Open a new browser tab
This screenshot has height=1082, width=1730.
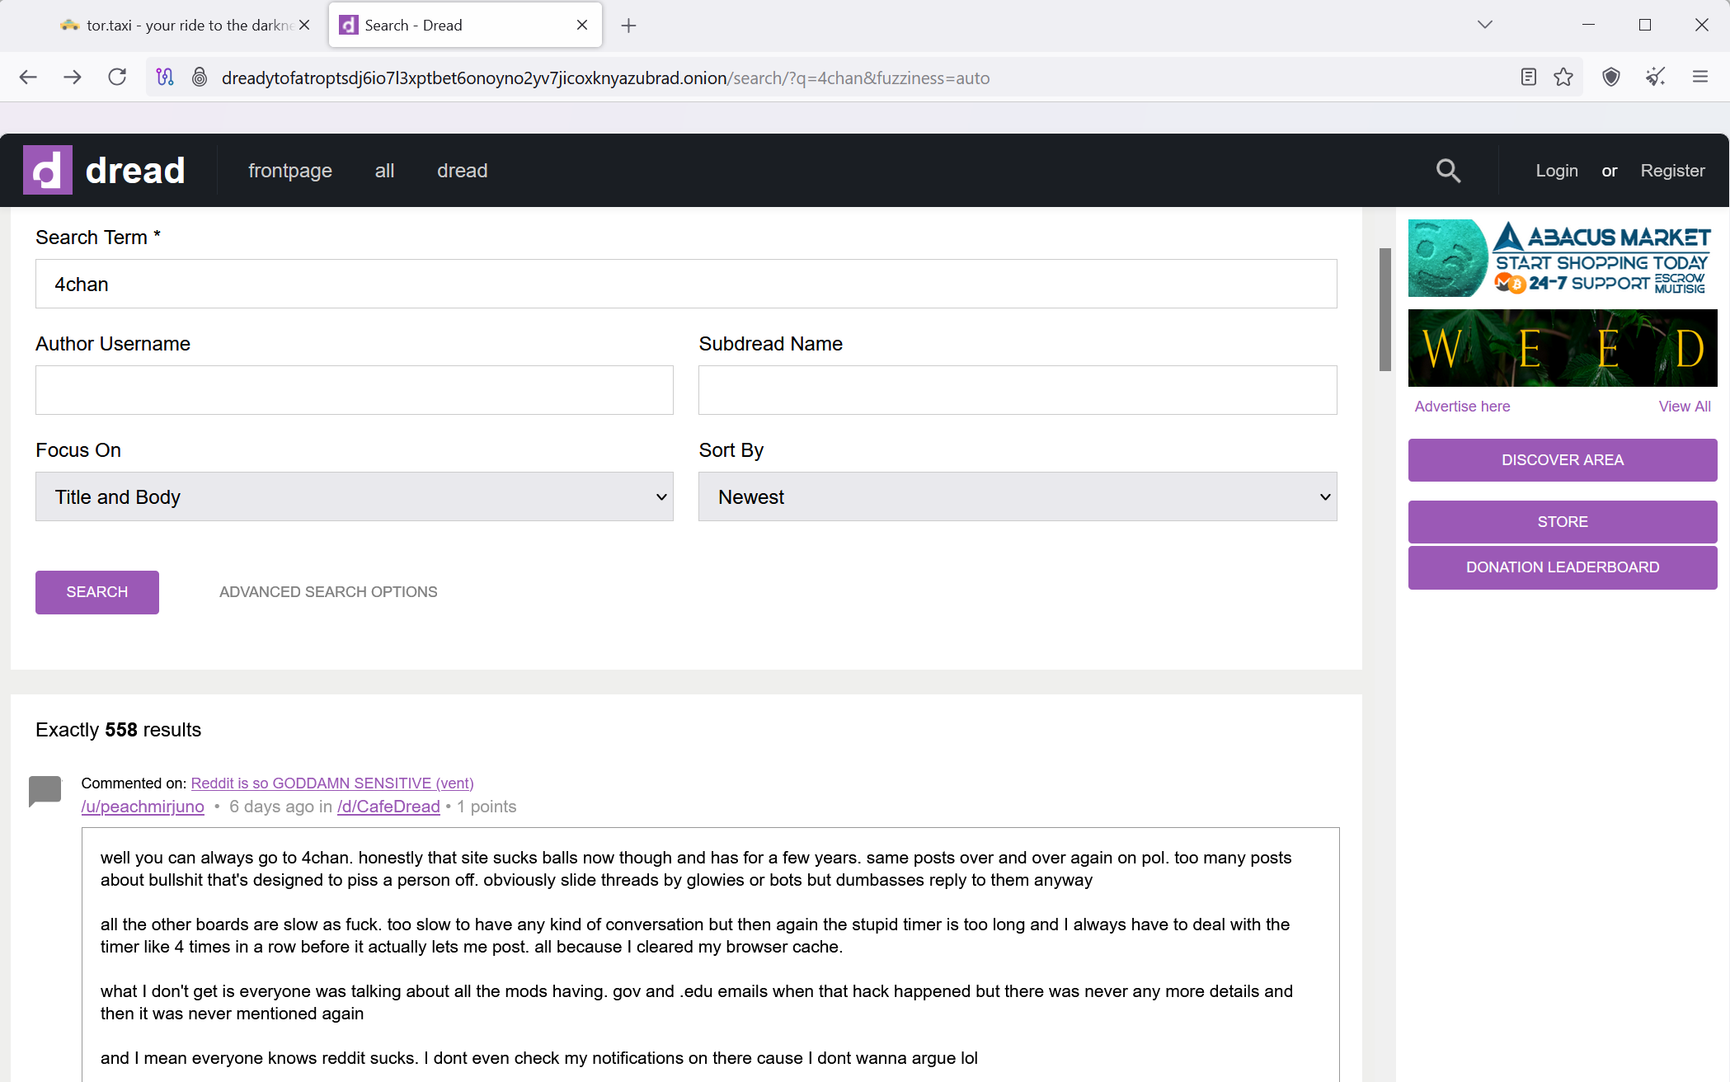pos(628,26)
